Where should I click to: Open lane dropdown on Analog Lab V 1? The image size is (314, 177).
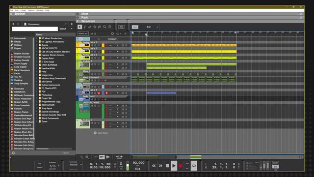(118, 45)
